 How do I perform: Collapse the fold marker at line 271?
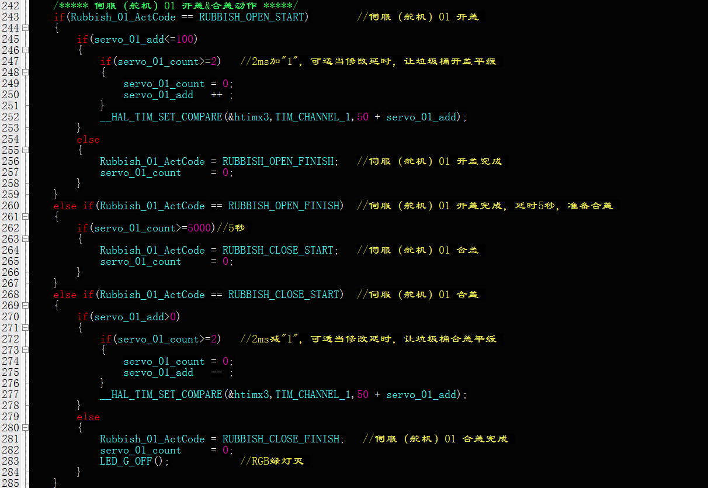[25, 328]
